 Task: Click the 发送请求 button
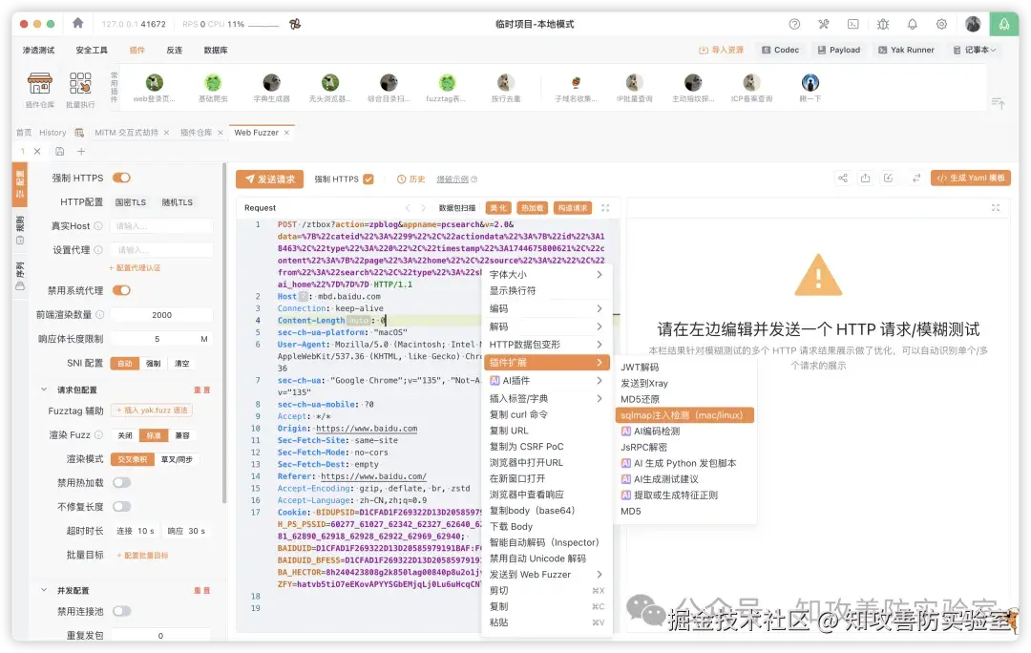(x=268, y=179)
